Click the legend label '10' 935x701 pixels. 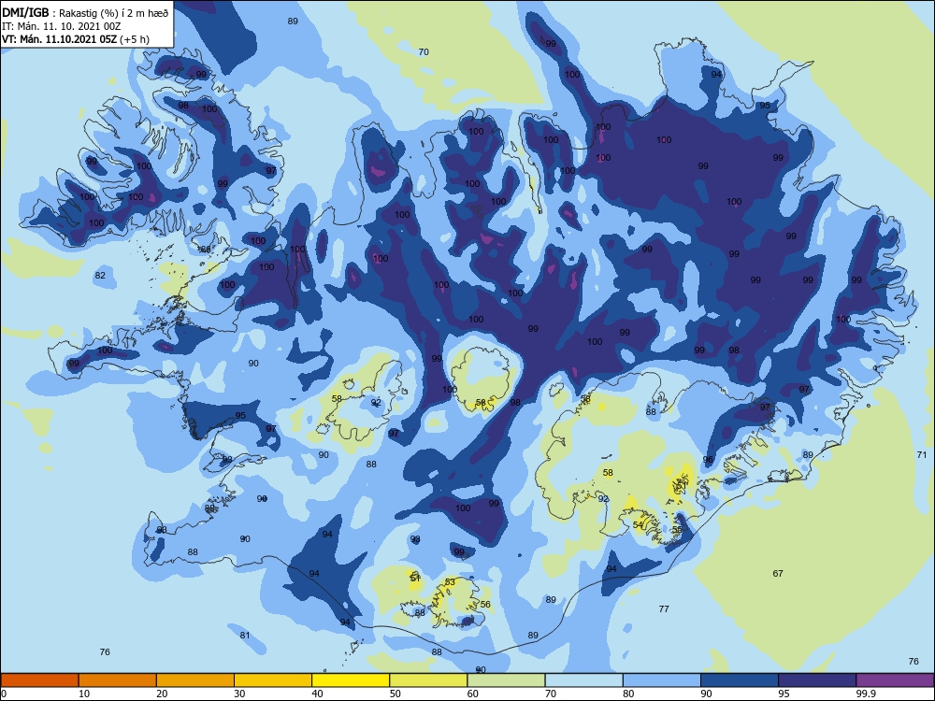coord(84,694)
